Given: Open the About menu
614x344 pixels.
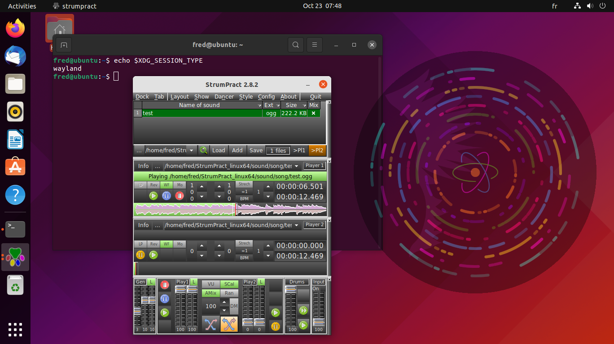Looking at the screenshot, I should (289, 97).
